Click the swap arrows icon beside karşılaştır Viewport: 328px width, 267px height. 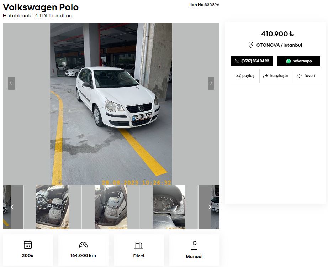click(265, 76)
